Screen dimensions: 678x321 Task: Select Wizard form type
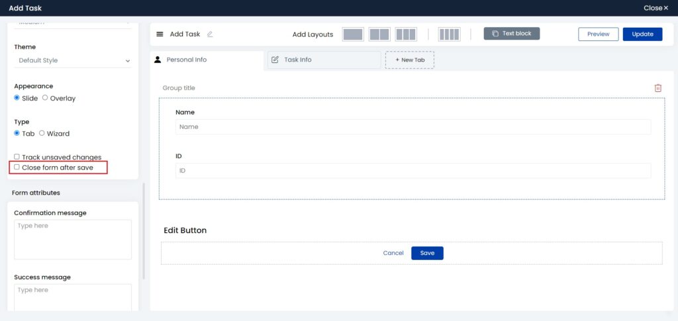pos(42,133)
